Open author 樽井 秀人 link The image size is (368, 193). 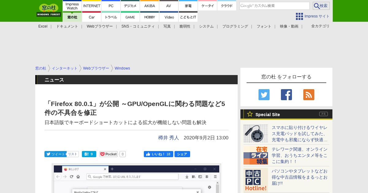point(169,138)
